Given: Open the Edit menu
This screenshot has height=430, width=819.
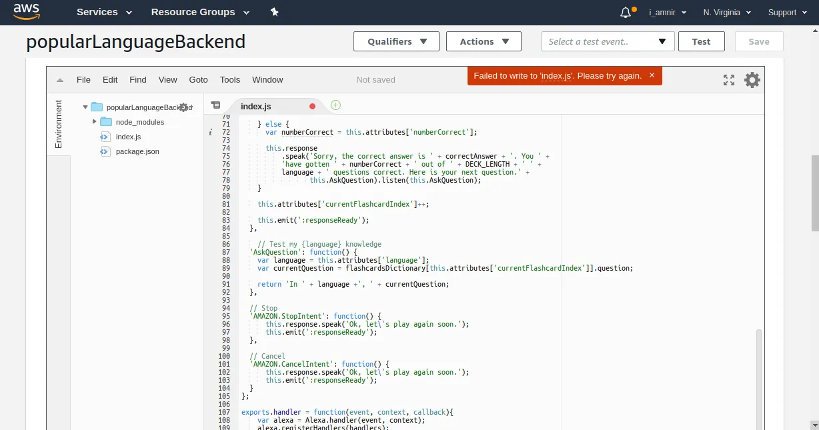Looking at the screenshot, I should (x=110, y=80).
